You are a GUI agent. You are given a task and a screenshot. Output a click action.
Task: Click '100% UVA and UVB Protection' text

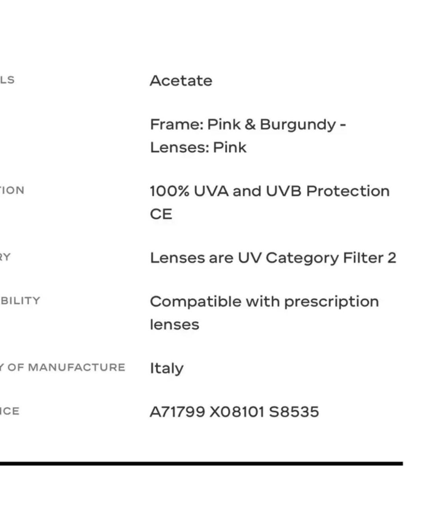270,191
